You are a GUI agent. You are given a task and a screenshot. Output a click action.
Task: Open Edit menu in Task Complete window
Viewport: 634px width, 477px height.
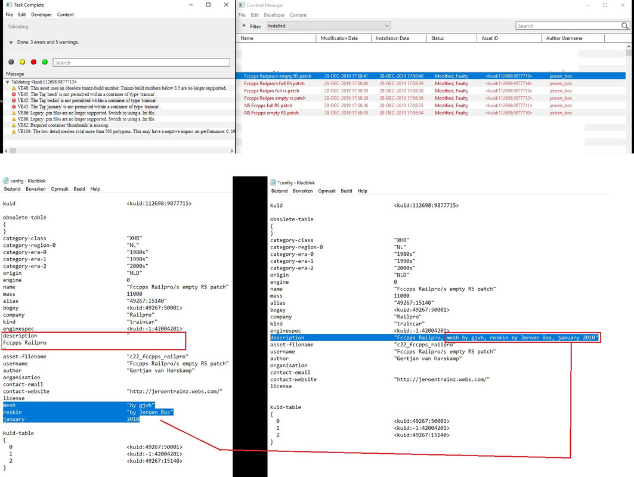22,14
